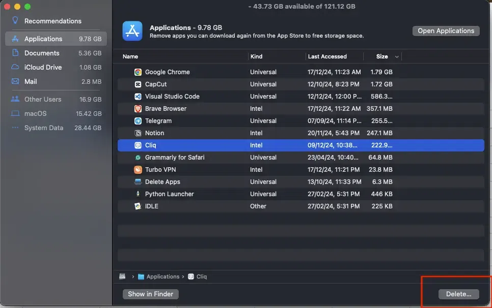Click Applications text in the path bar
The width and height of the screenshot is (492, 308).
tap(163, 276)
